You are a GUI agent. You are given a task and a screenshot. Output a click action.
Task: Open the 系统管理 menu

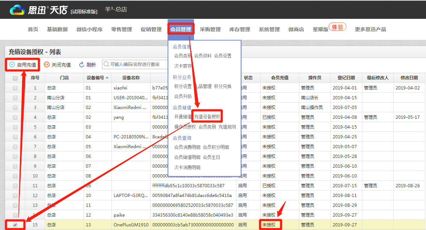point(269,29)
